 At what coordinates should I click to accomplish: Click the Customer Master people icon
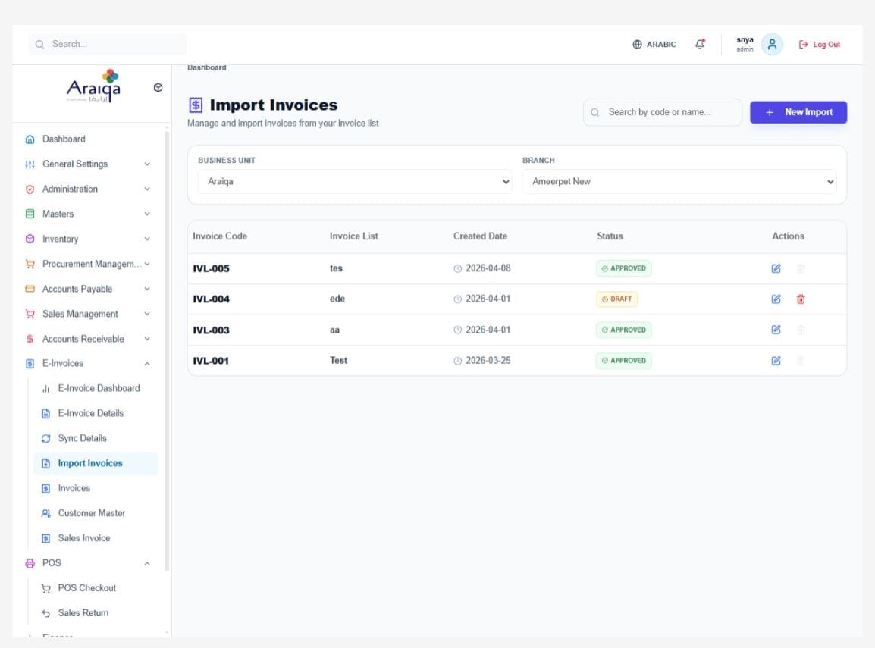(x=45, y=513)
